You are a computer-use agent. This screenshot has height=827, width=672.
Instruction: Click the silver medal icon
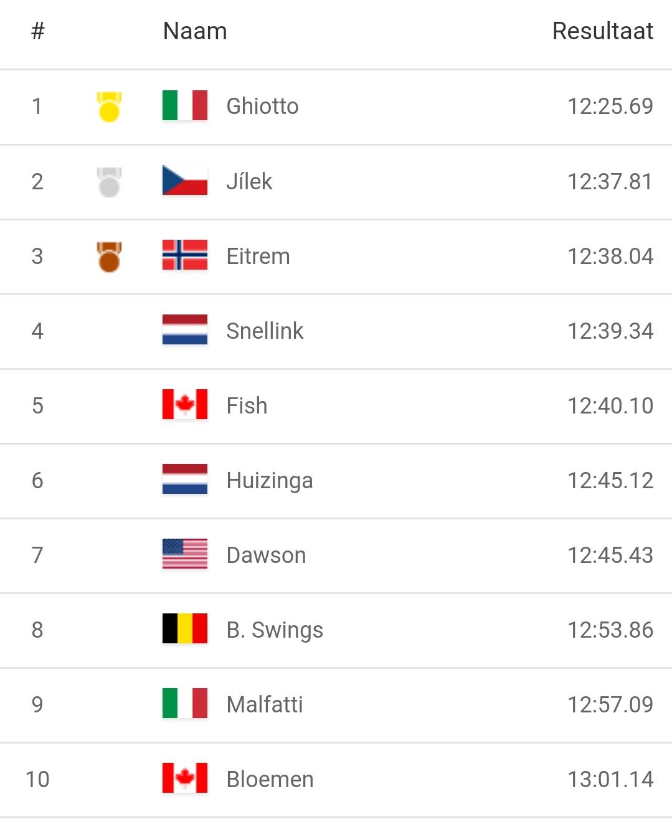pyautogui.click(x=109, y=182)
